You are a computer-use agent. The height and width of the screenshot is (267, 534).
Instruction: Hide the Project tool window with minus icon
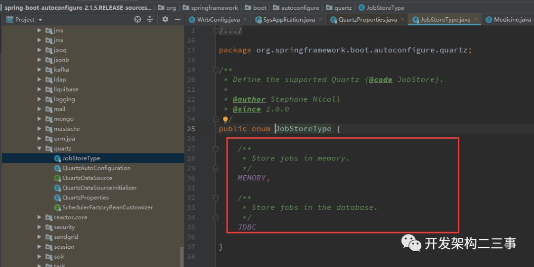coord(178,19)
